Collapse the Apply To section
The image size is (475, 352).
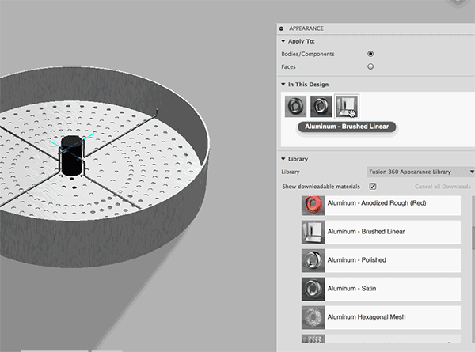tap(283, 41)
